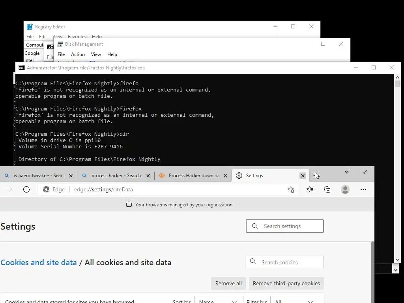Open View menu in Disk Management
The image size is (404, 303).
pyautogui.click(x=96, y=54)
